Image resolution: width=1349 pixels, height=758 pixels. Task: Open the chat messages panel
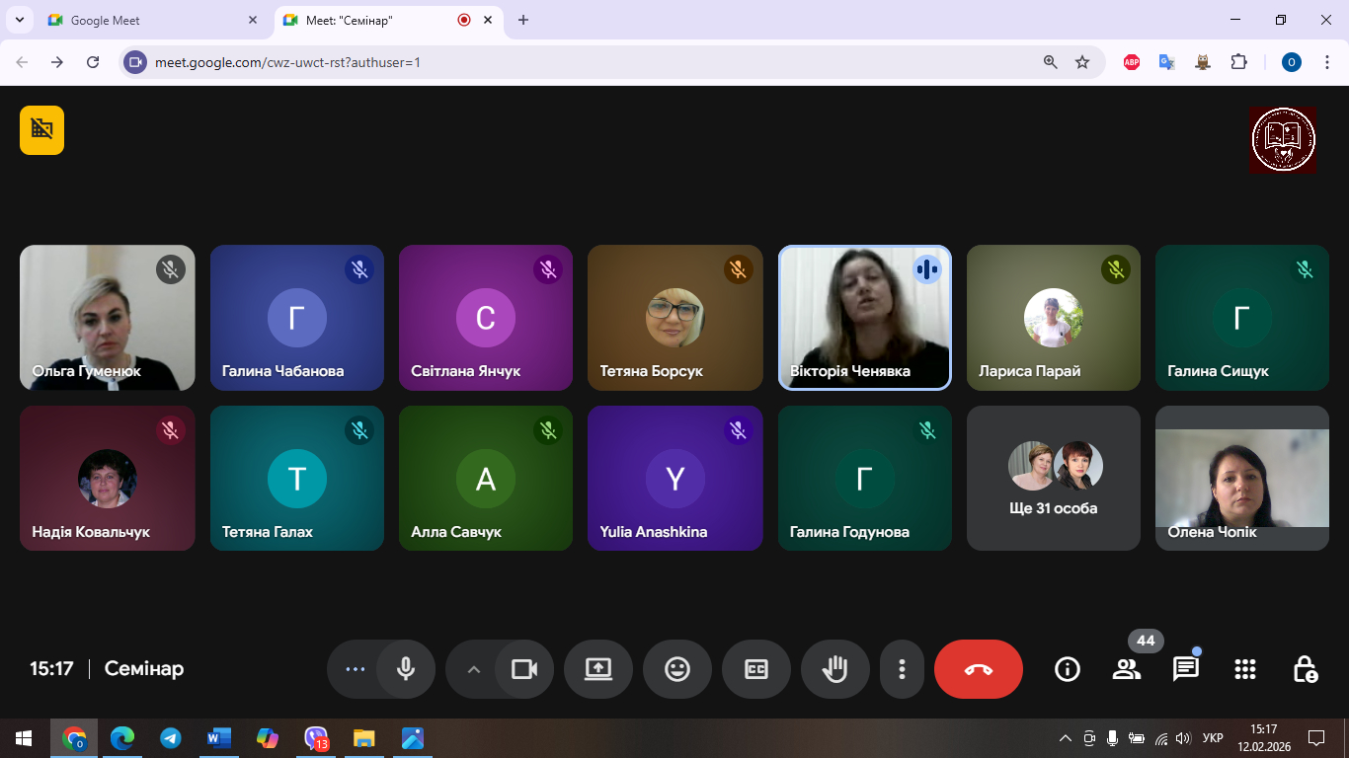coord(1185,669)
